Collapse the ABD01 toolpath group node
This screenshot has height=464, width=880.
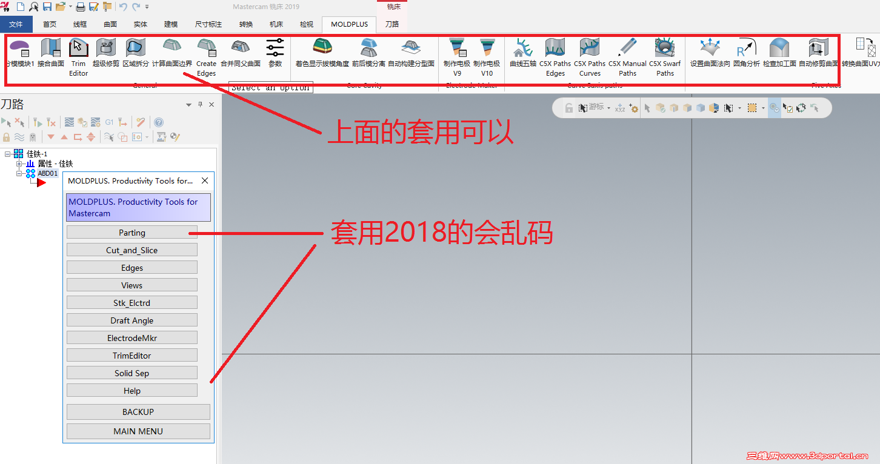pos(19,173)
